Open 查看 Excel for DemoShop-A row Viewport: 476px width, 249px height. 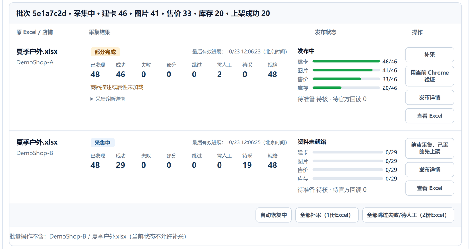point(430,116)
